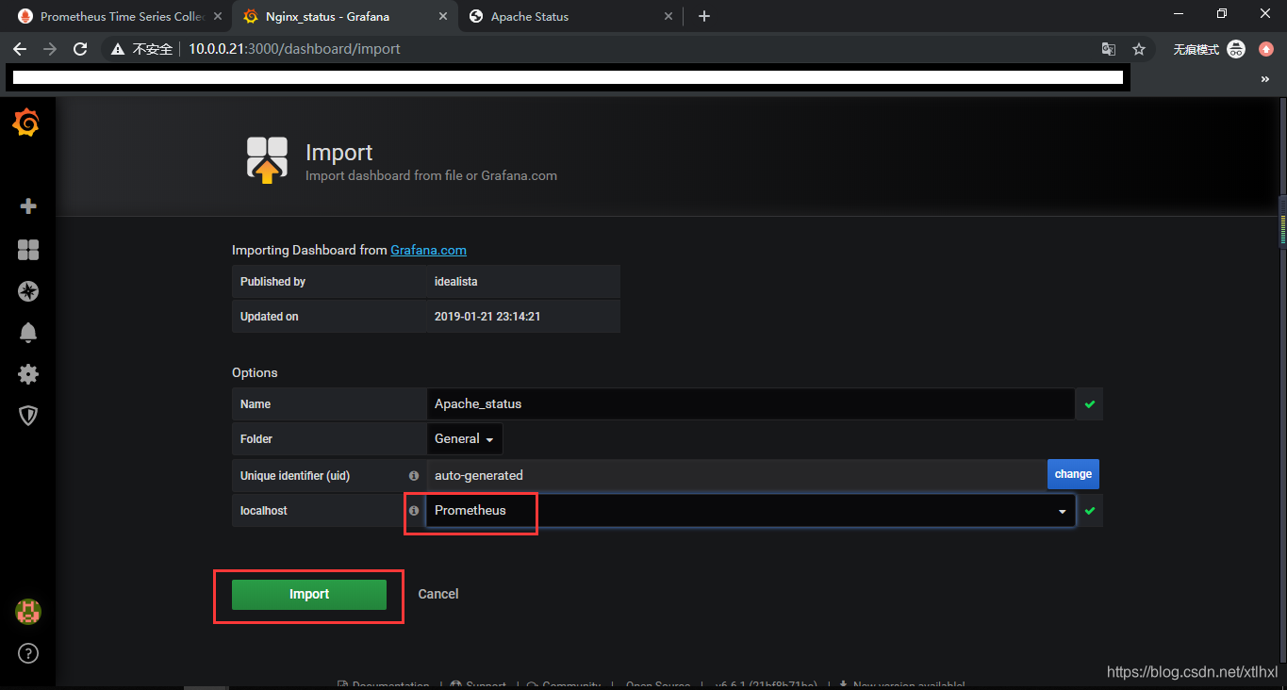Click the 'Updated on' label
1287x690 pixels.
pos(269,317)
